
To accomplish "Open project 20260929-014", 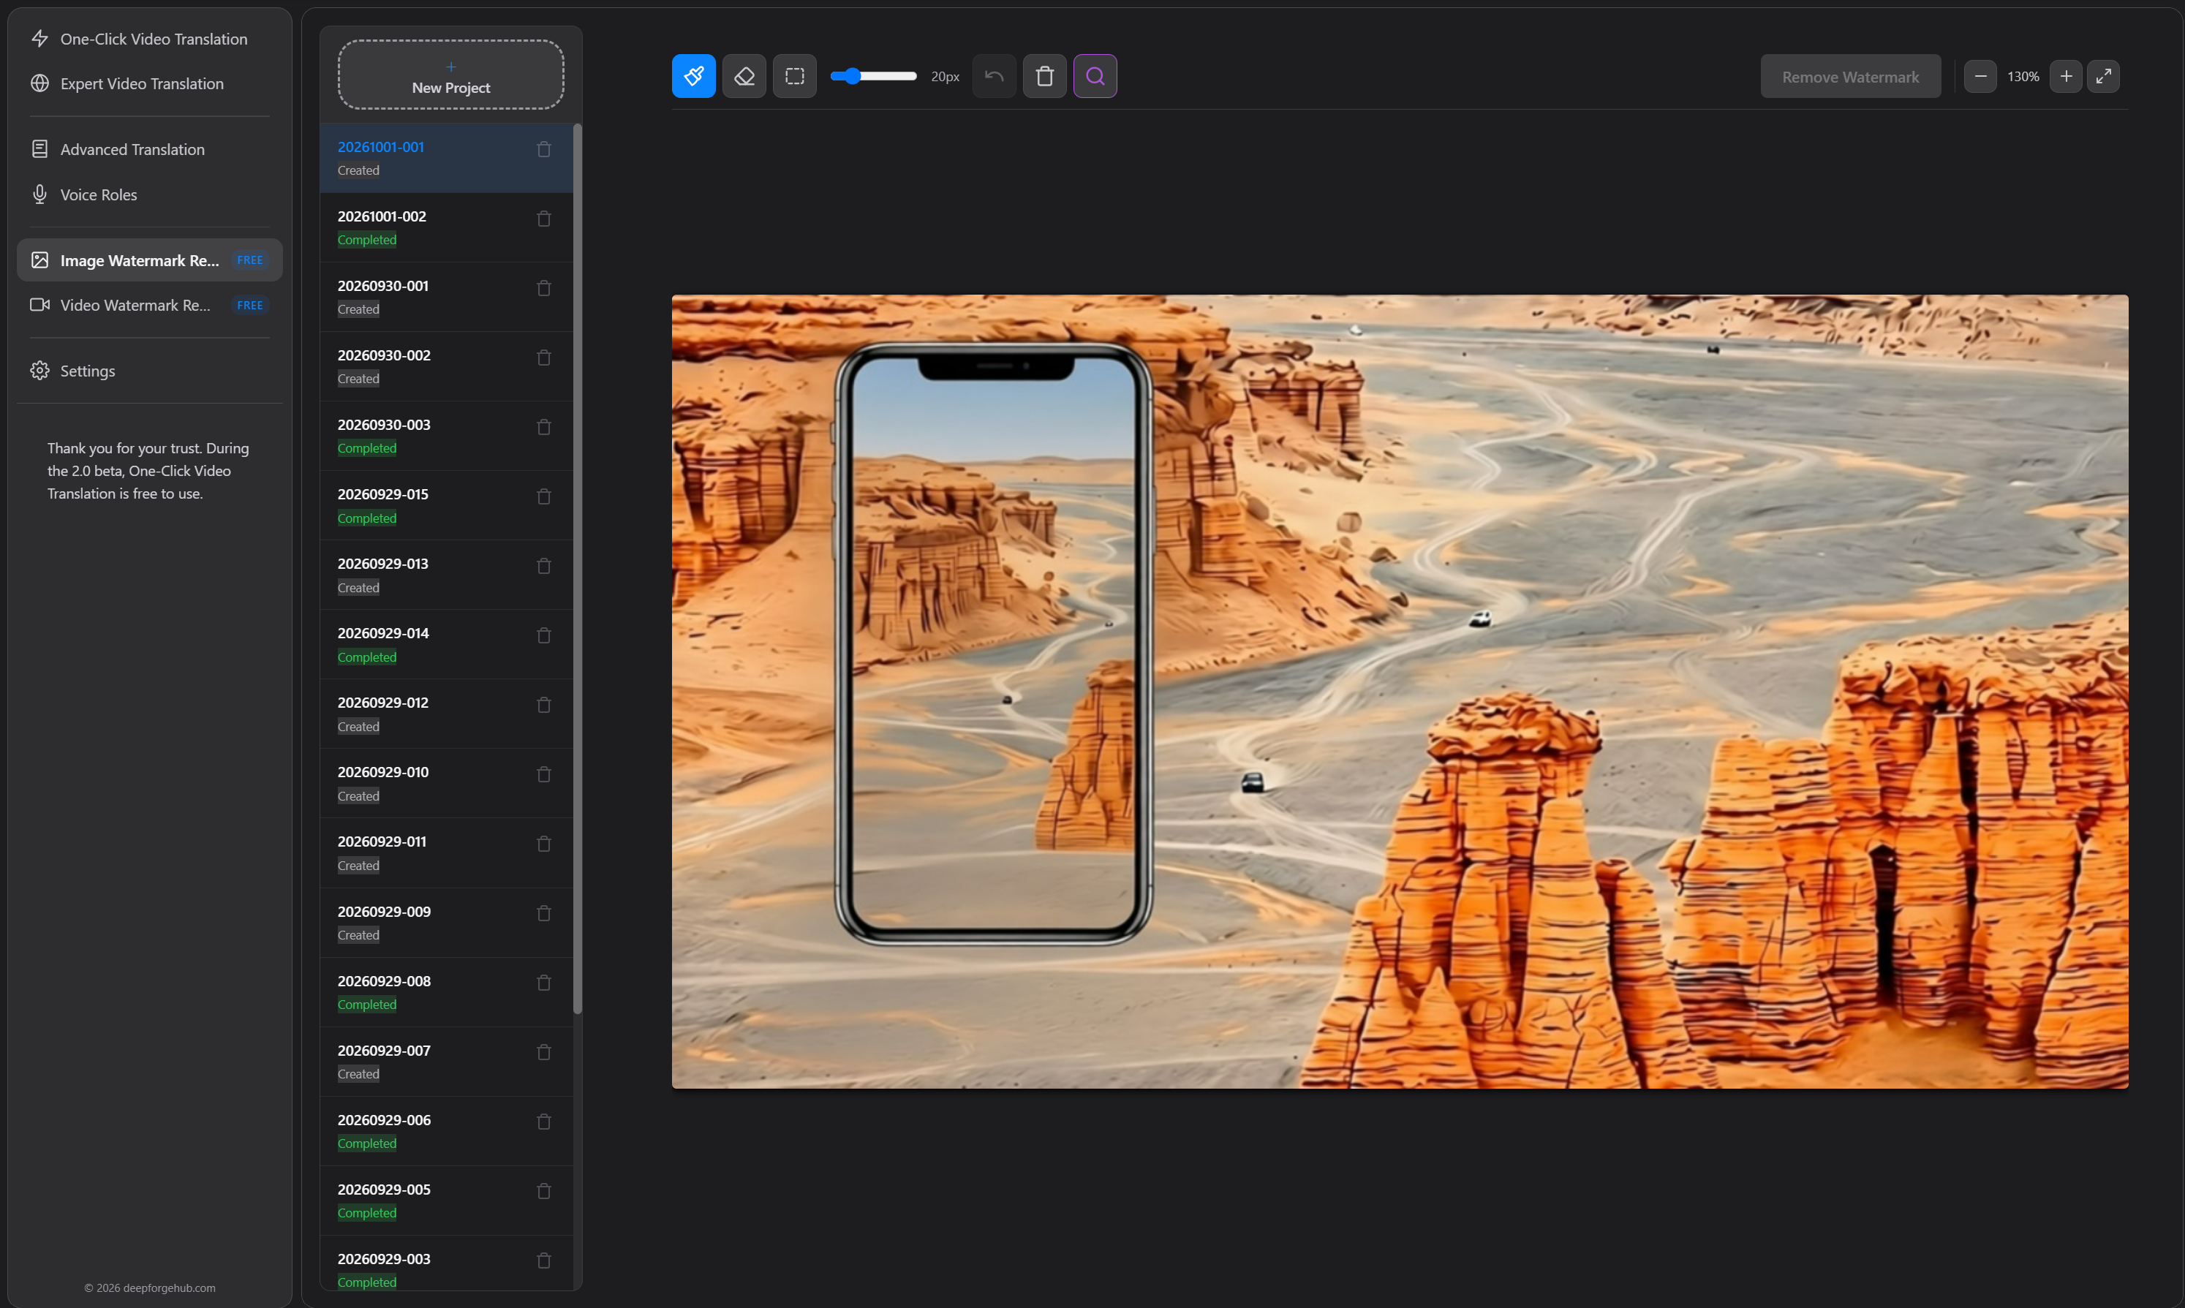I will pyautogui.click(x=446, y=644).
